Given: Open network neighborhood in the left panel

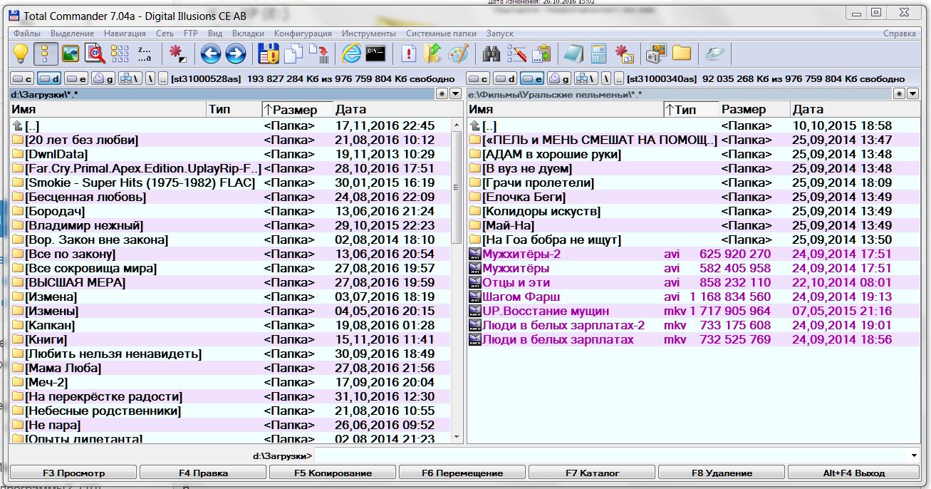Looking at the screenshot, I should tap(130, 78).
